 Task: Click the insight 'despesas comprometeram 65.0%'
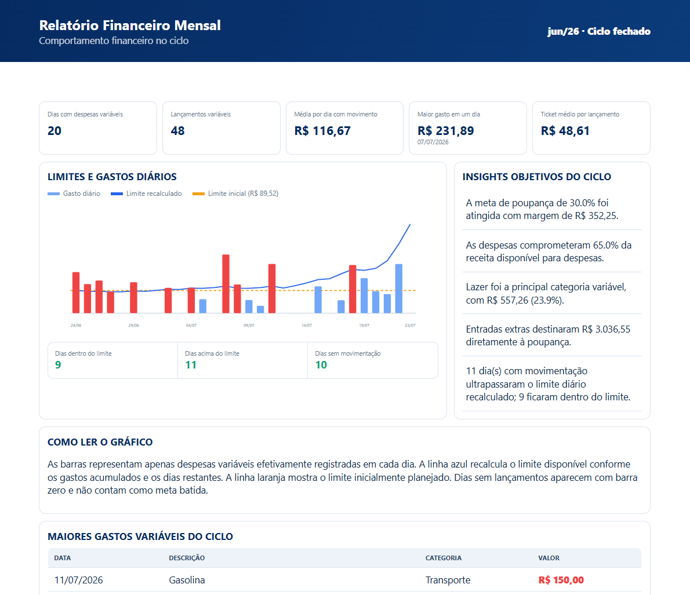click(x=552, y=251)
